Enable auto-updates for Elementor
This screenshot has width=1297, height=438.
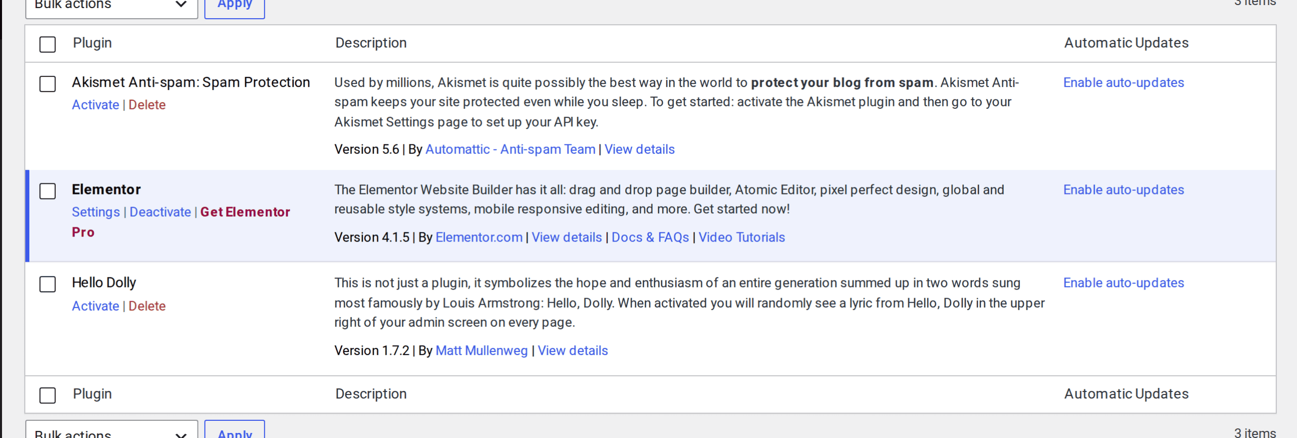pyautogui.click(x=1123, y=190)
